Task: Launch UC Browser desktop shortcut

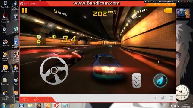Action: point(5,69)
